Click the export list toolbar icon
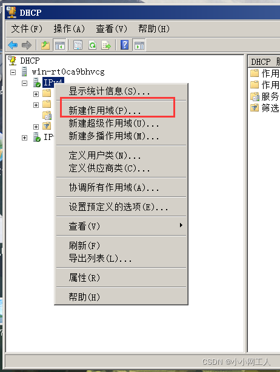This screenshot has width=280, height=372. pos(106,45)
